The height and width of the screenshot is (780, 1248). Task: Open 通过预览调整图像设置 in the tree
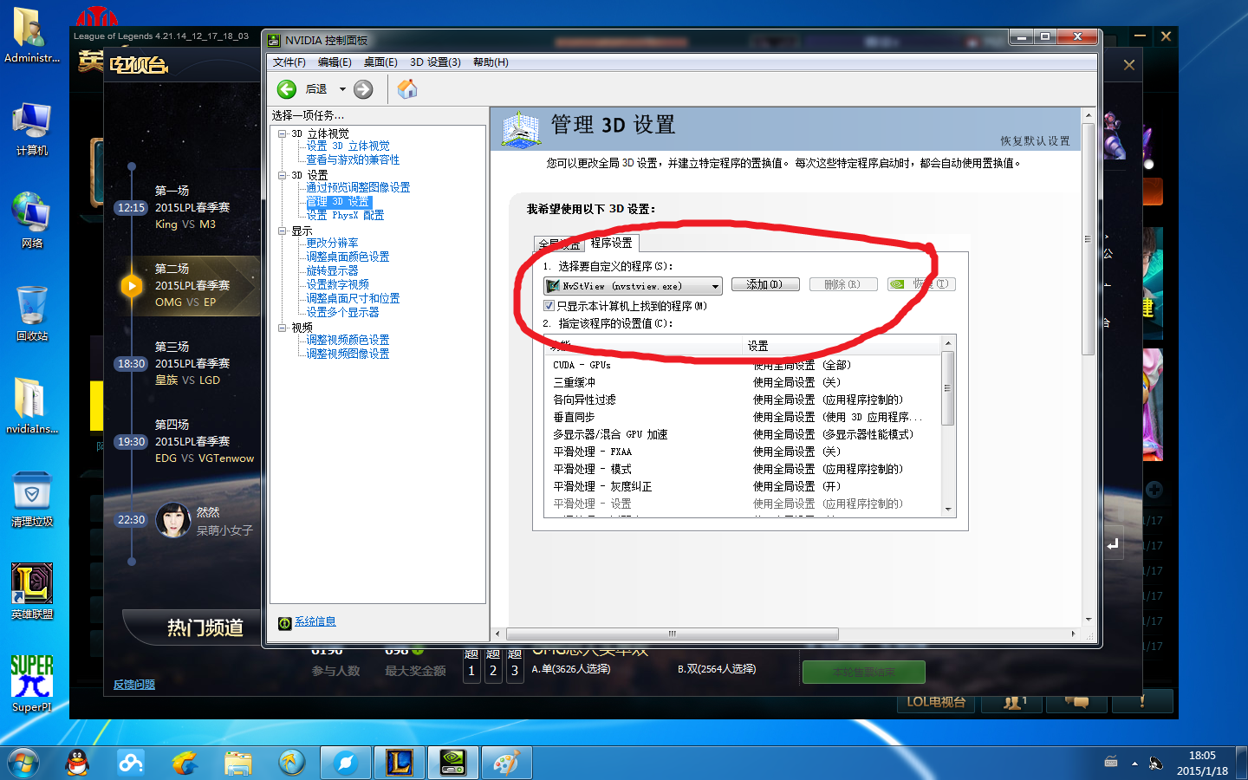tap(358, 187)
